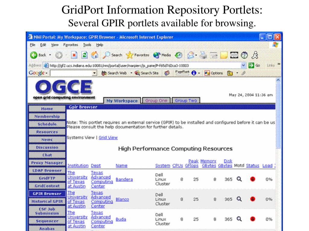Click the green Go arrow button
309x231 pixels.
[x=251, y=65]
